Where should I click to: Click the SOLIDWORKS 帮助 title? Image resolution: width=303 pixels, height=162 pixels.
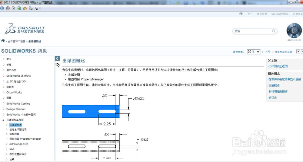point(24,51)
